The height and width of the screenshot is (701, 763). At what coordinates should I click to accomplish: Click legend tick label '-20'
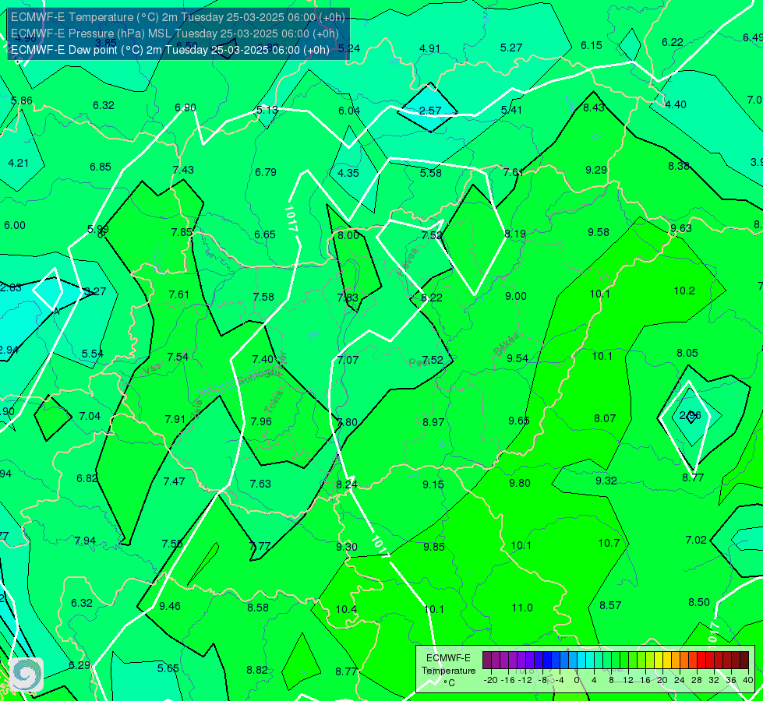pos(490,680)
